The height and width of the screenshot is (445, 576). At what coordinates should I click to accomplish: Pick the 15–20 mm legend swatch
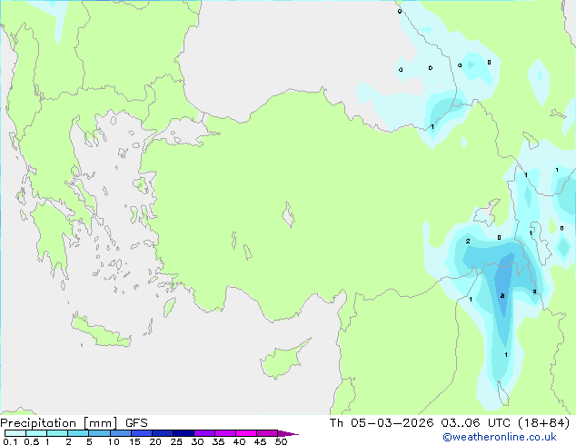pos(141,433)
